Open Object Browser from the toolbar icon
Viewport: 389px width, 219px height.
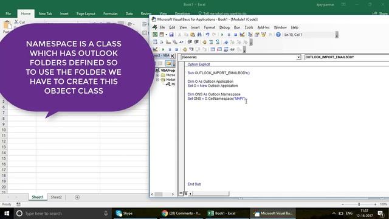(x=263, y=35)
